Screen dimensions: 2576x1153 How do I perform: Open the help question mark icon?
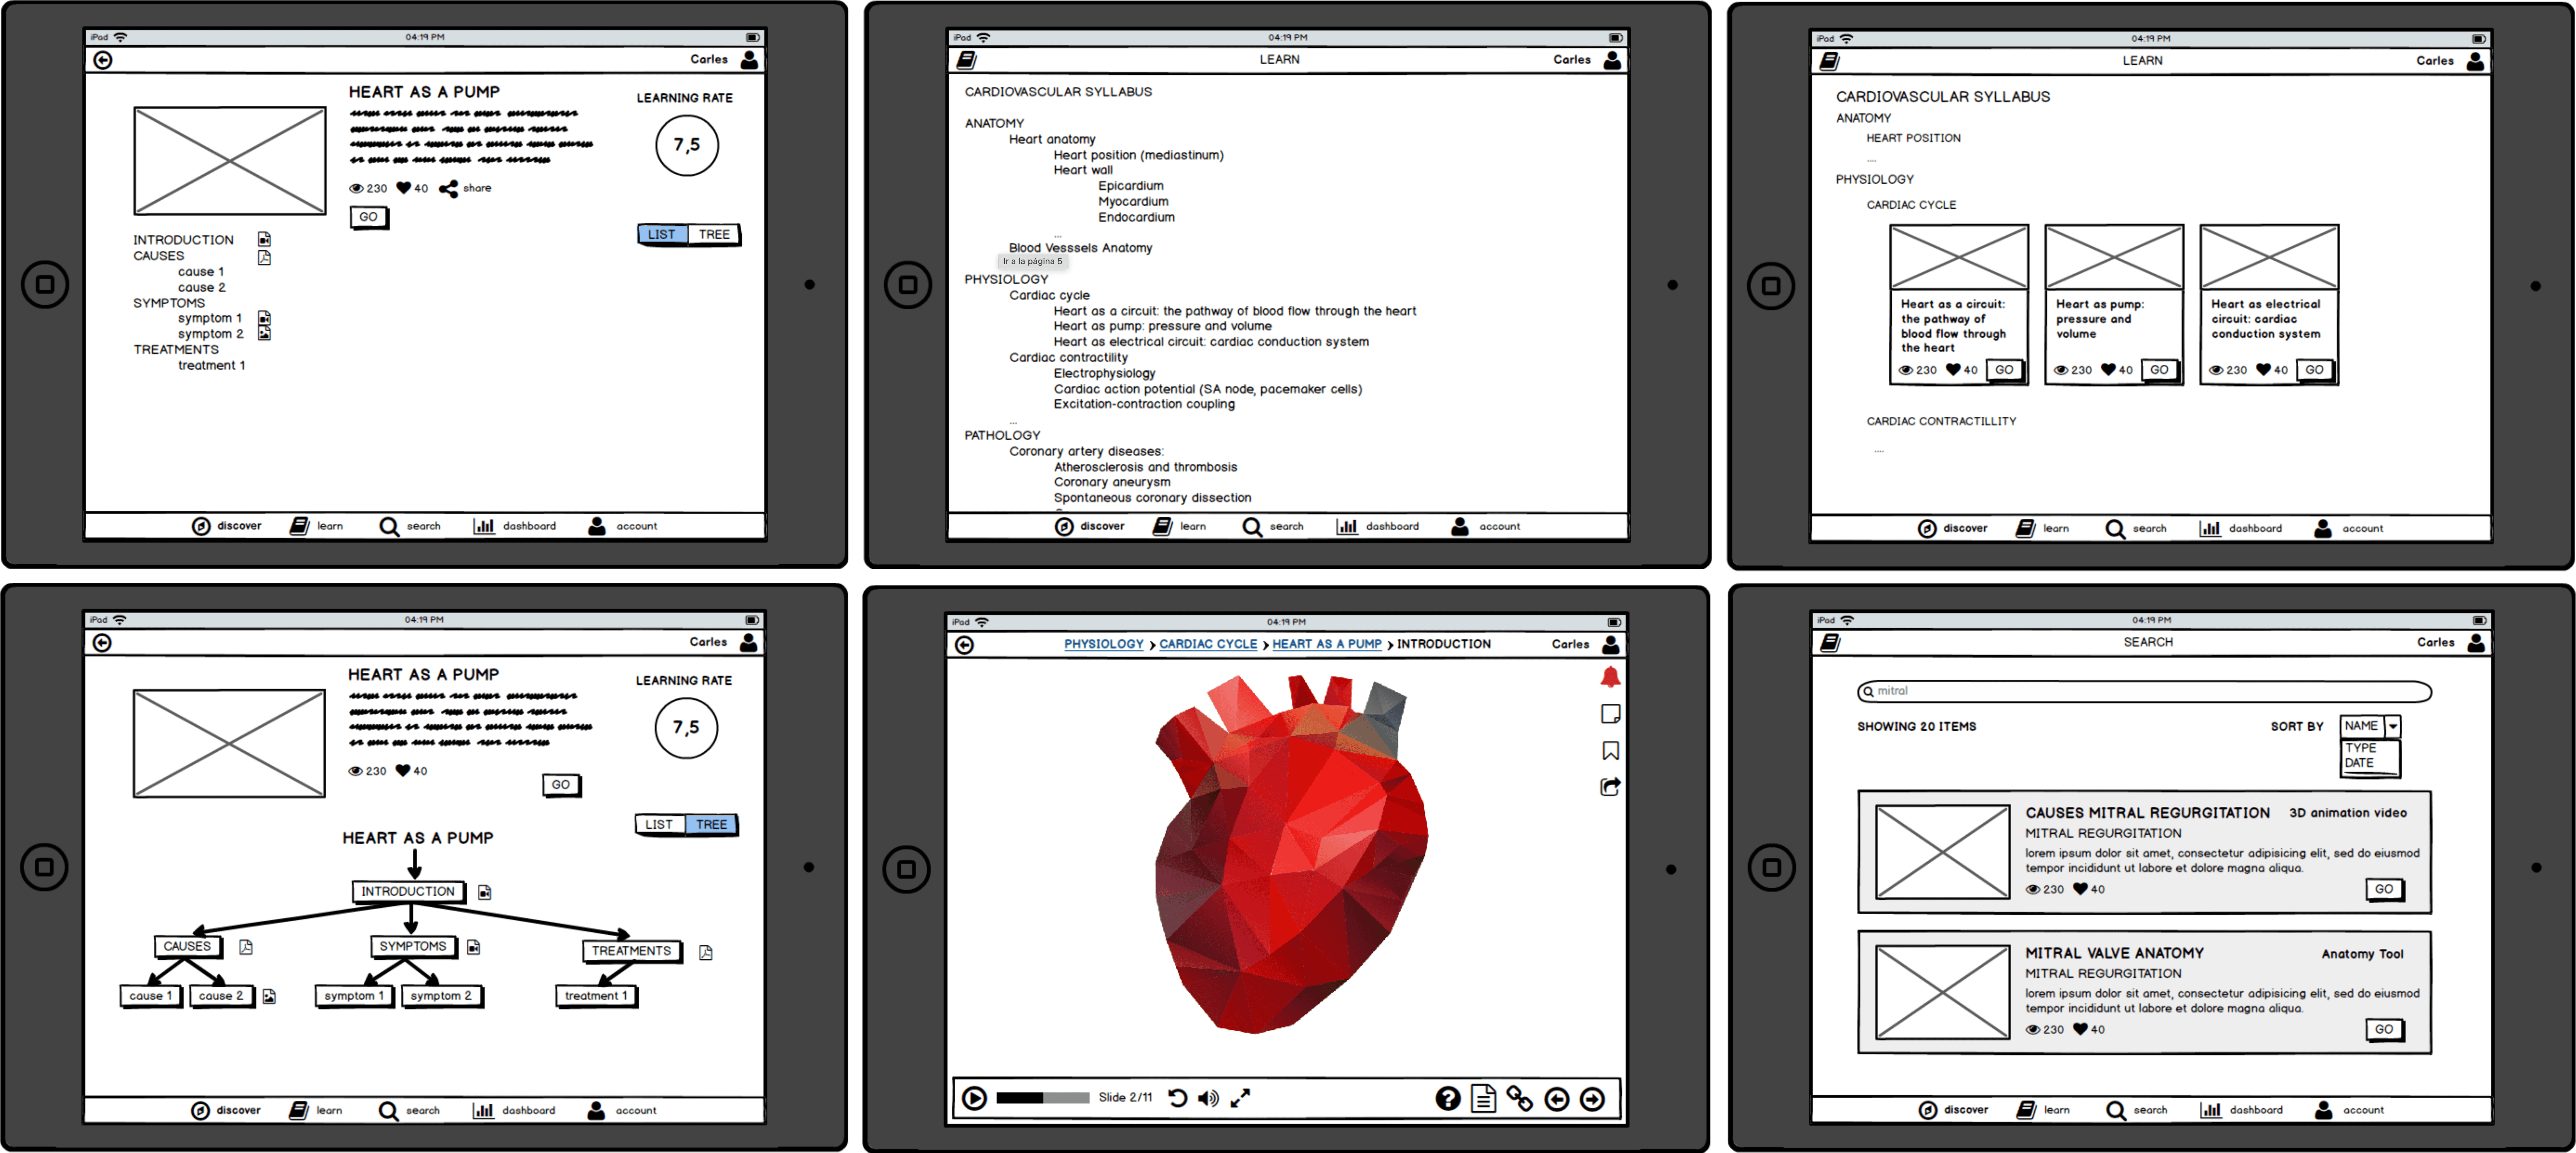coord(1447,1098)
